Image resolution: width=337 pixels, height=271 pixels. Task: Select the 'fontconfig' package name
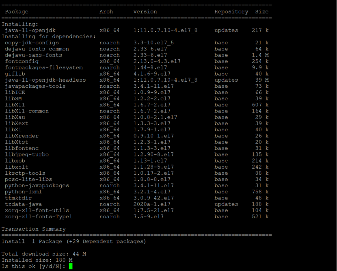point(22,61)
